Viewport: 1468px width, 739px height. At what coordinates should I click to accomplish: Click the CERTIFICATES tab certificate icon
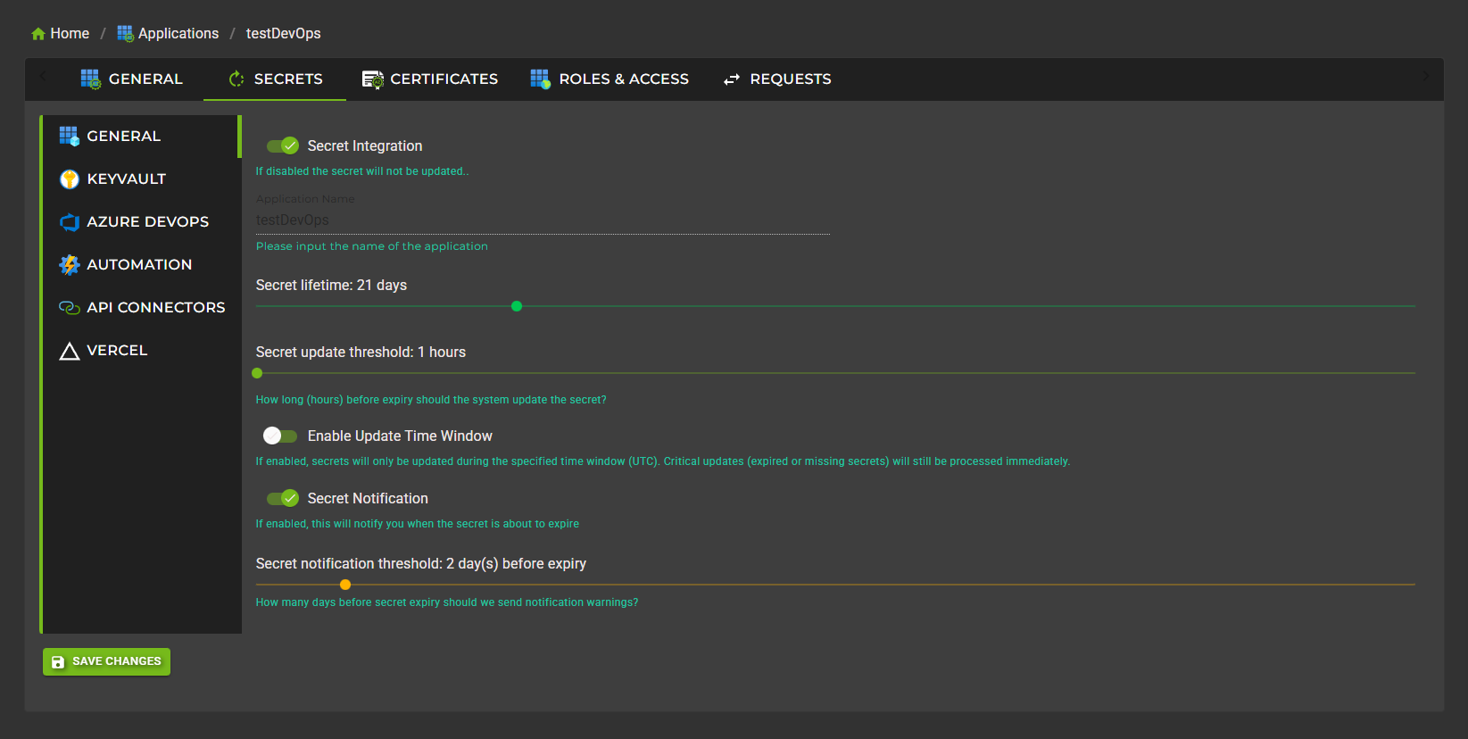372,79
